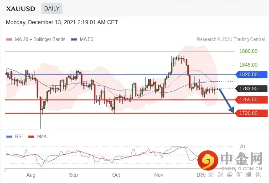Select the red 1755.00 support price tag
This screenshot has height=183, width=269.
tap(251, 99)
